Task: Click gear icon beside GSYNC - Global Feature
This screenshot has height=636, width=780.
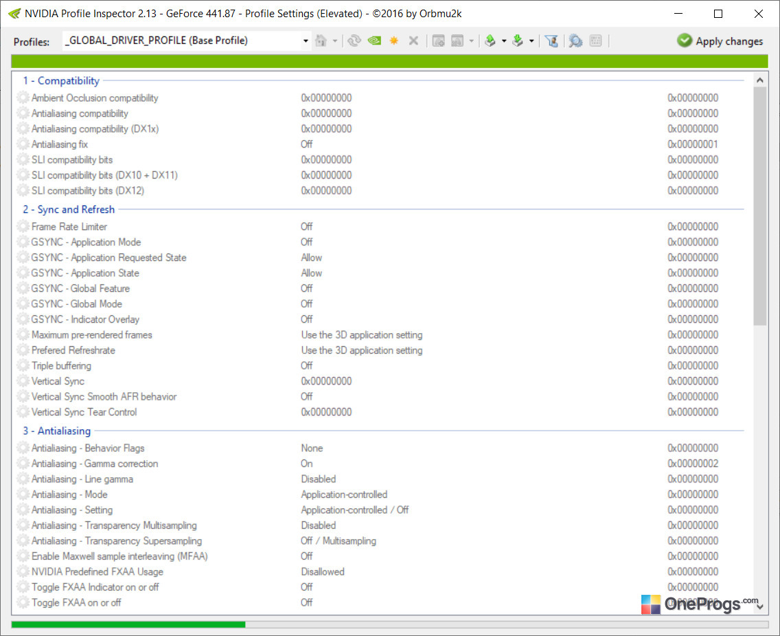Action: 23,288
